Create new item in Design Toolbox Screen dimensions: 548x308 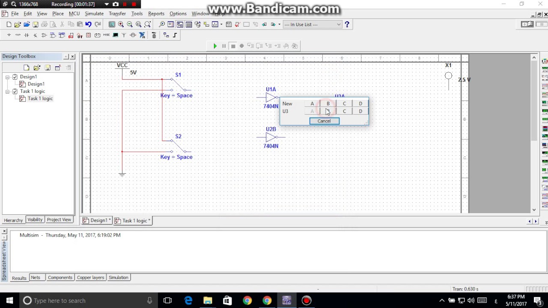(x=27, y=68)
